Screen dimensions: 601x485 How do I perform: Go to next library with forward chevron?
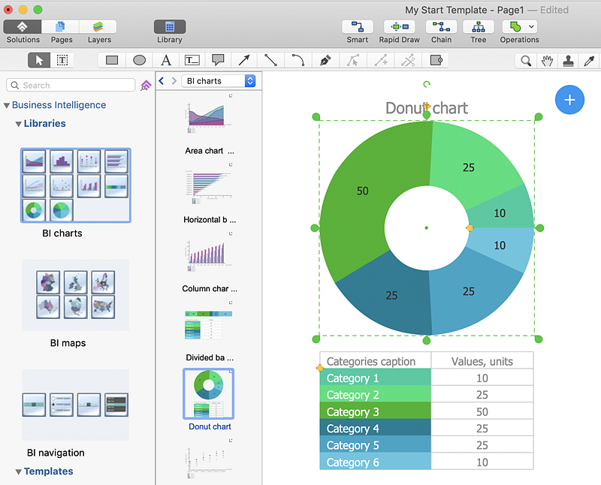(x=174, y=81)
